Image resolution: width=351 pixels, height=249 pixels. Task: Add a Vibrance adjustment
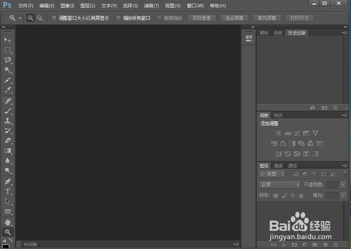[x=315, y=133]
